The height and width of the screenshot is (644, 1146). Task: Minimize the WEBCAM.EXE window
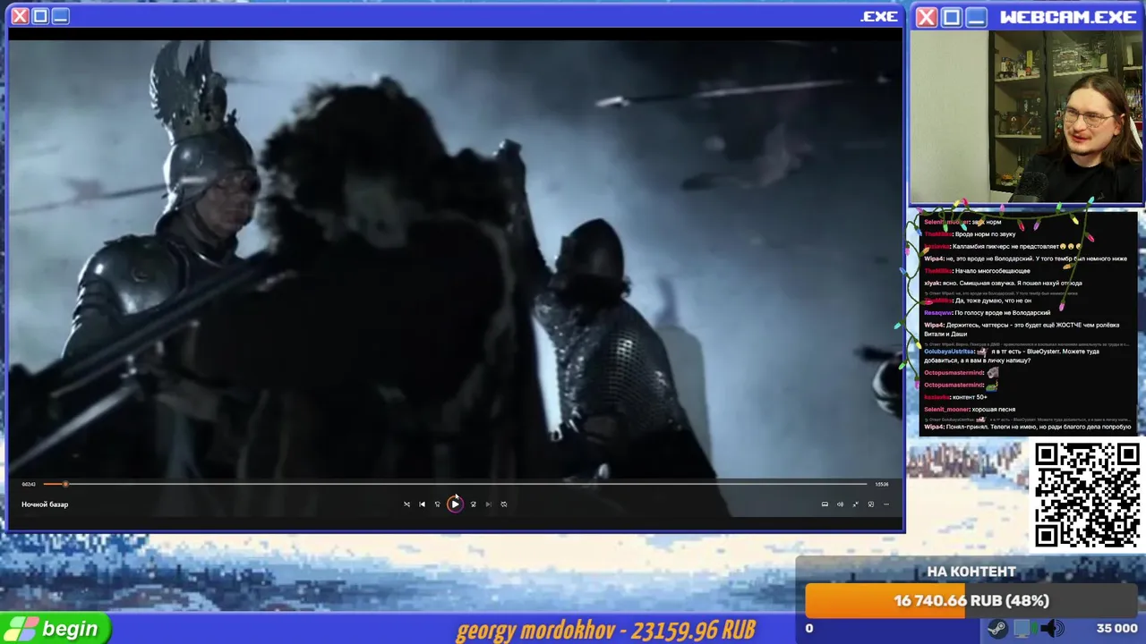point(976,17)
